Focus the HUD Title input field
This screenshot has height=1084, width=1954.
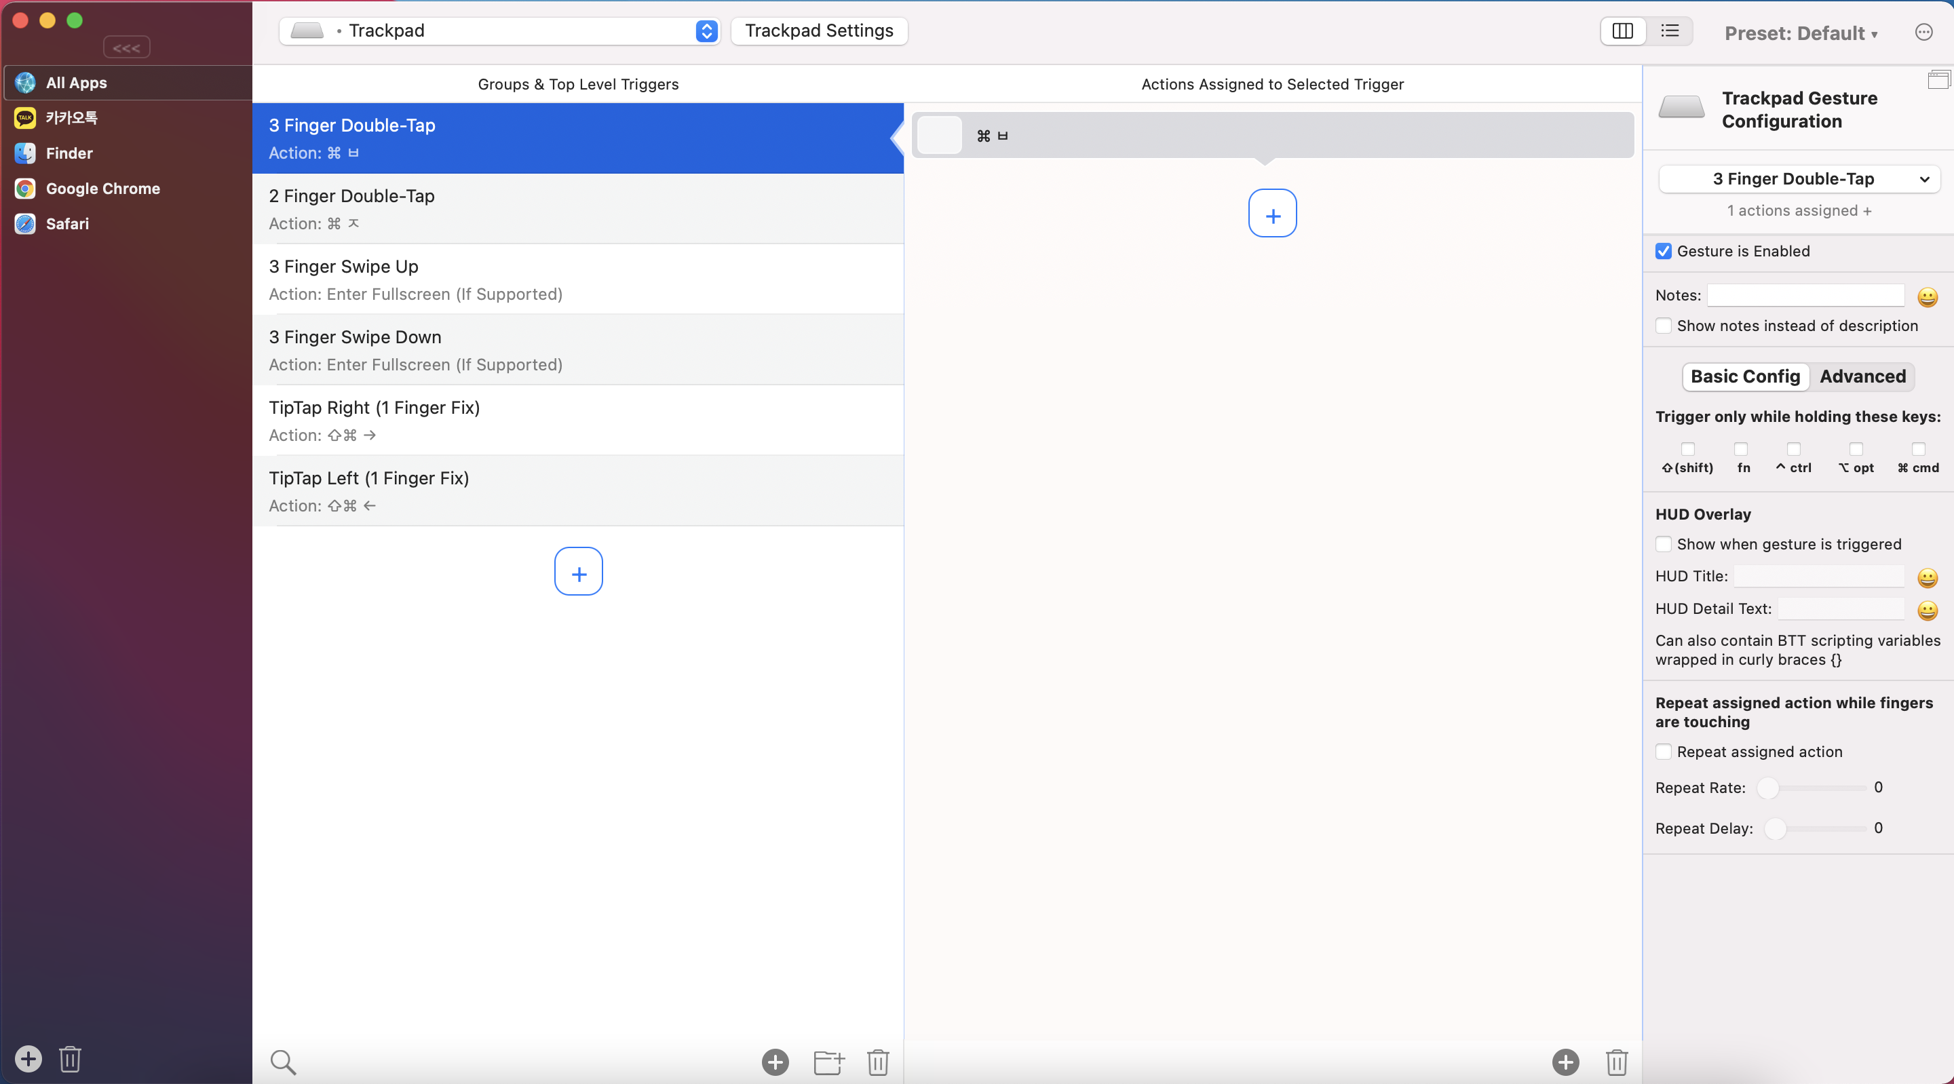(x=1819, y=576)
